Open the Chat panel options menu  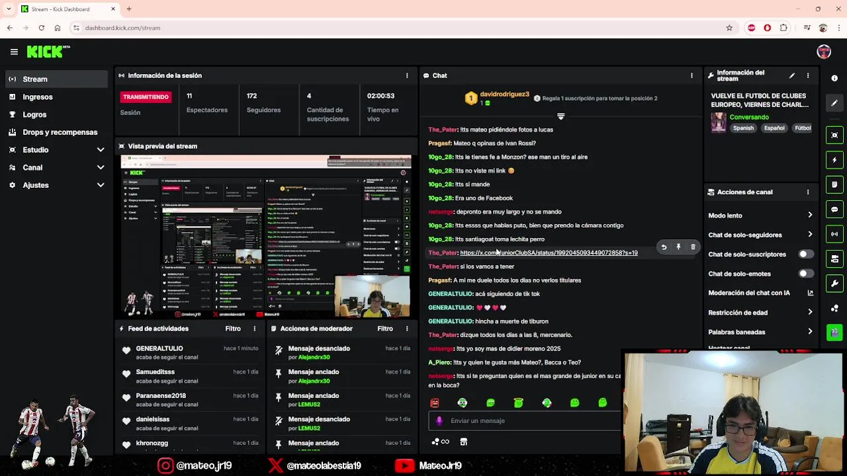[691, 75]
